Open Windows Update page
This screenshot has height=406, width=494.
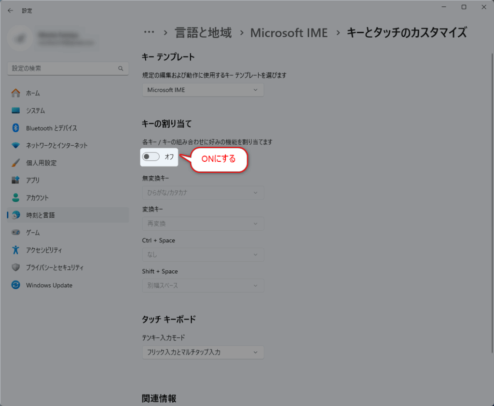(68, 285)
